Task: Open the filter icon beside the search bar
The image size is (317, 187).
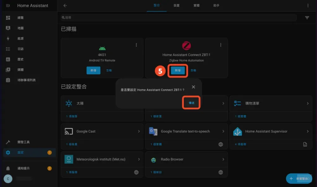Action: (307, 18)
